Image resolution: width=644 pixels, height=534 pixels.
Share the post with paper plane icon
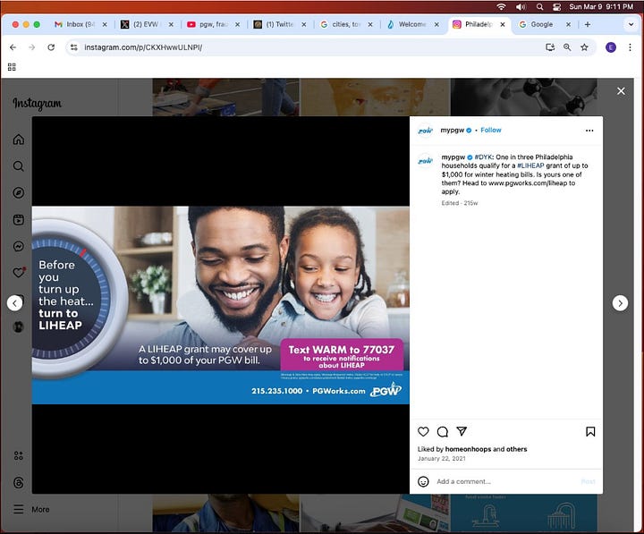point(462,431)
